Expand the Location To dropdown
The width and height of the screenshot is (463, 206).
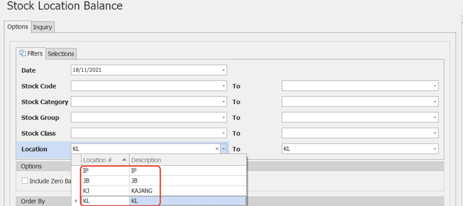click(435, 149)
